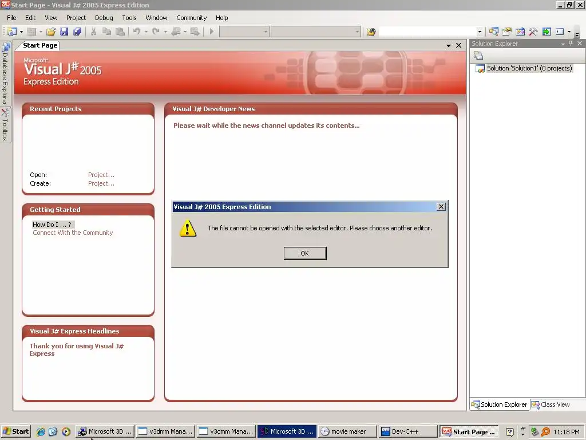Click the Navigate Forward icon
This screenshot has height=440, width=586.
pos(195,32)
